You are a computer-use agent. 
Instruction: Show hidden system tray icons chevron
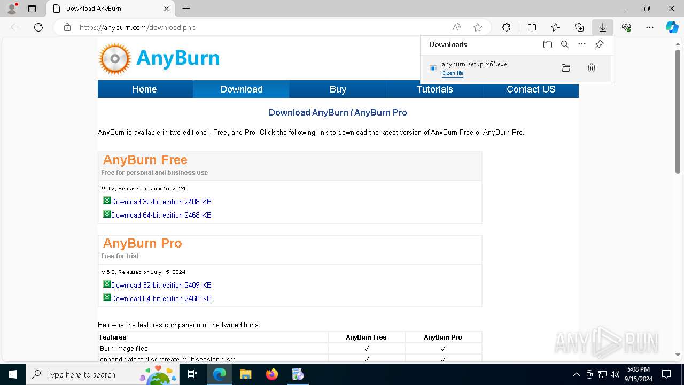click(576, 374)
